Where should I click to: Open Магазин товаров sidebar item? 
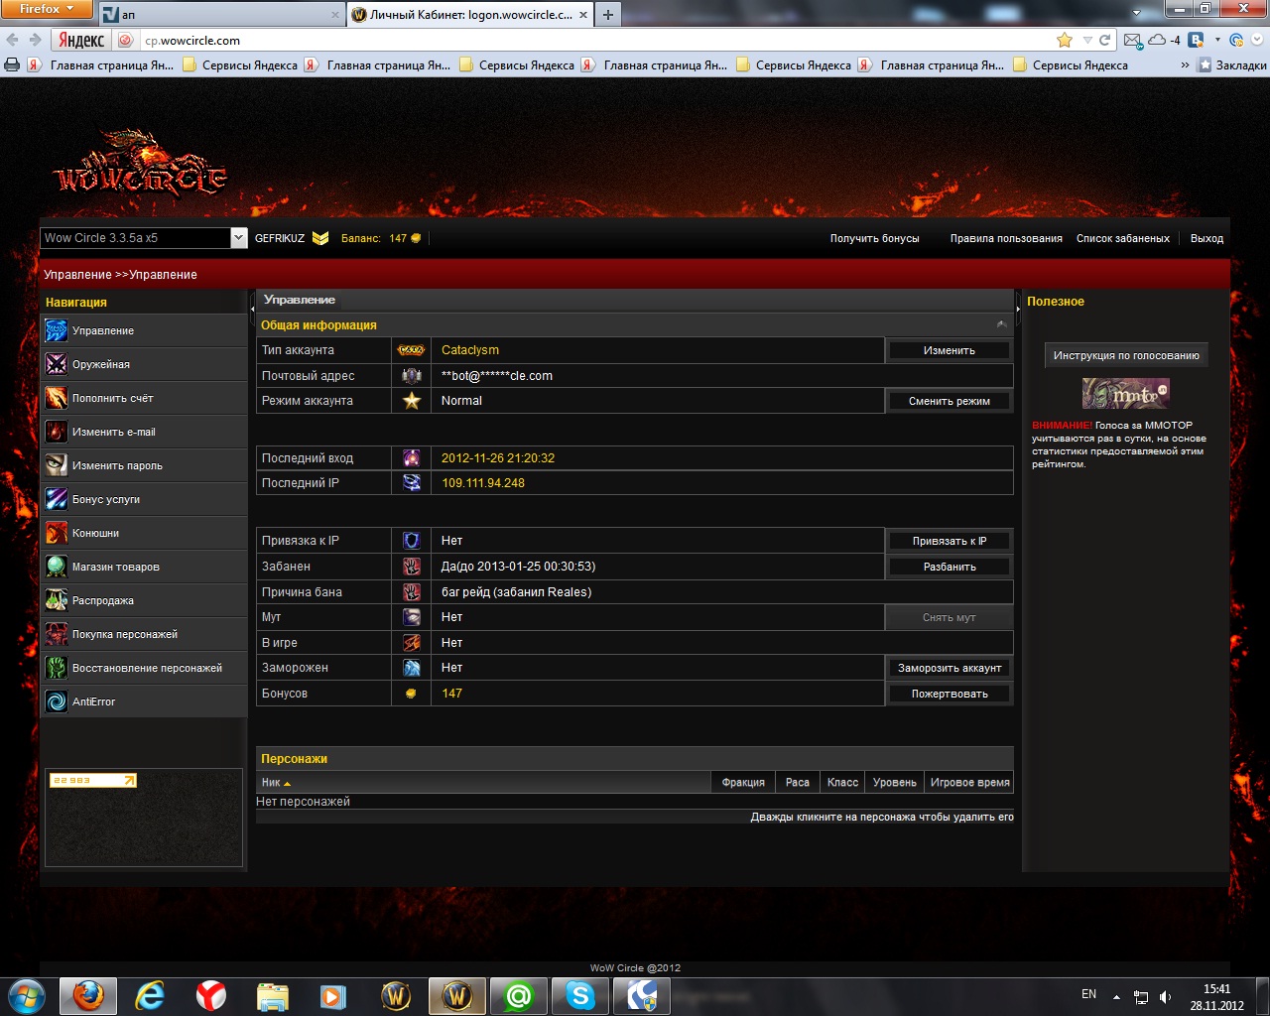[144, 567]
